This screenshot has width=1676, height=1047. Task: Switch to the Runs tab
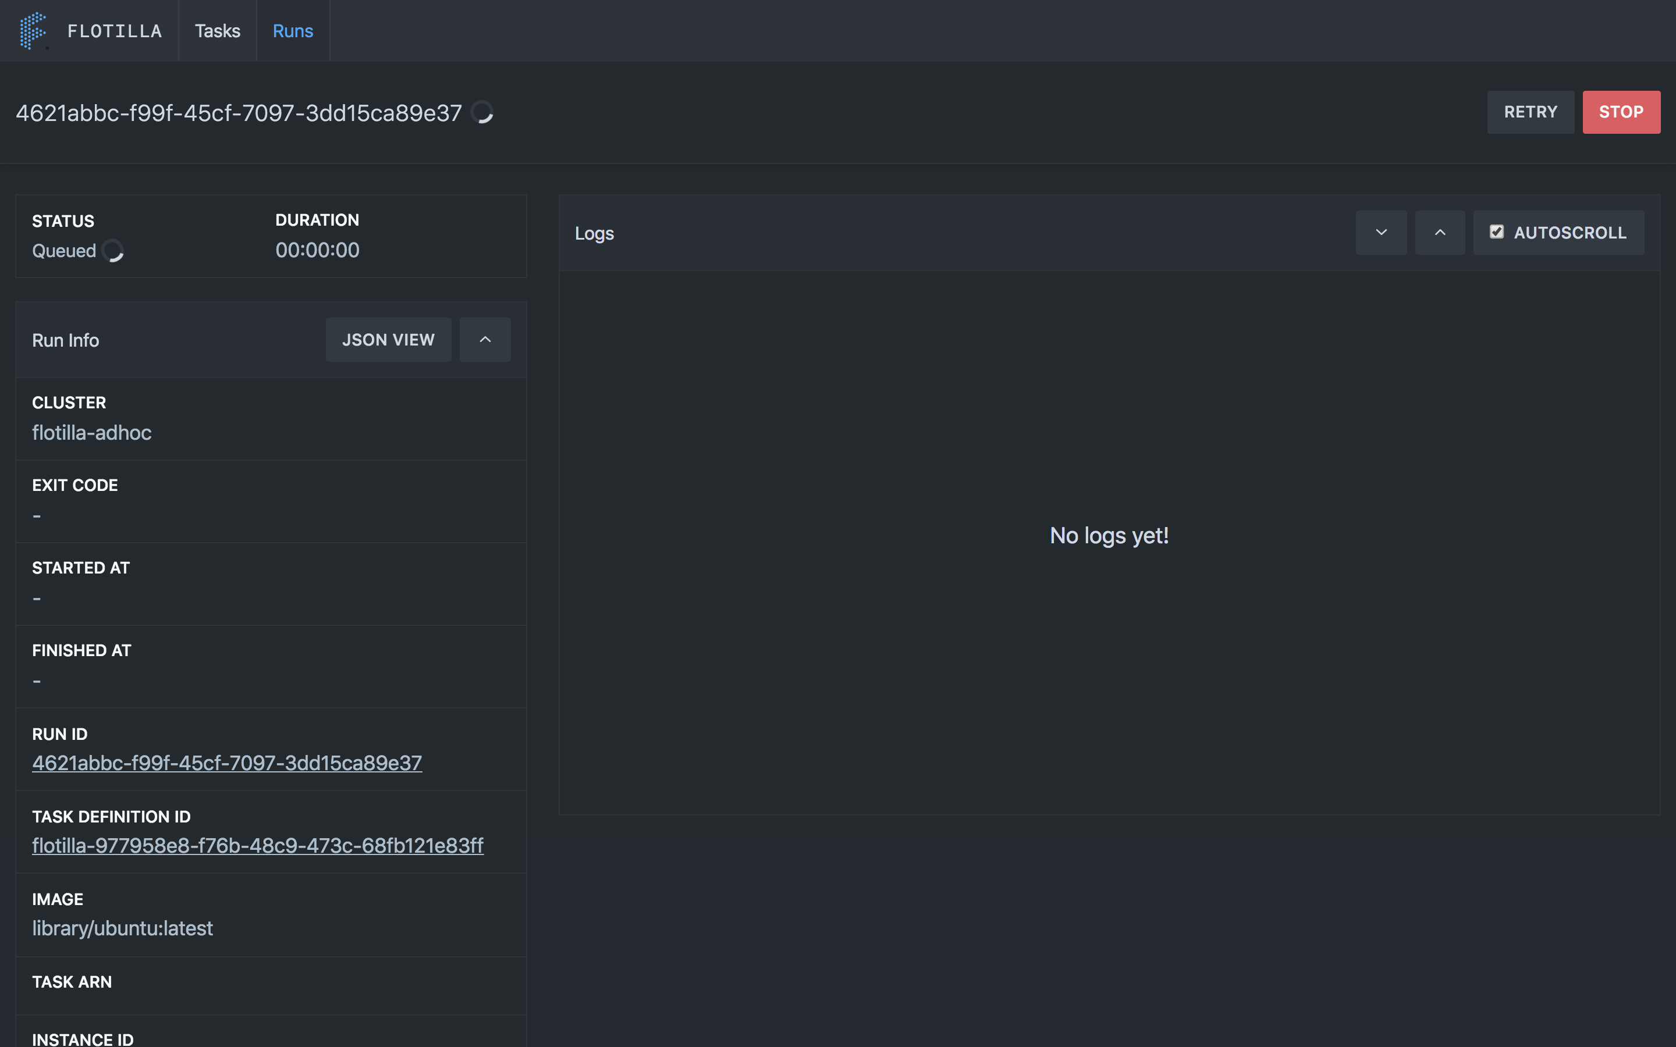tap(293, 31)
